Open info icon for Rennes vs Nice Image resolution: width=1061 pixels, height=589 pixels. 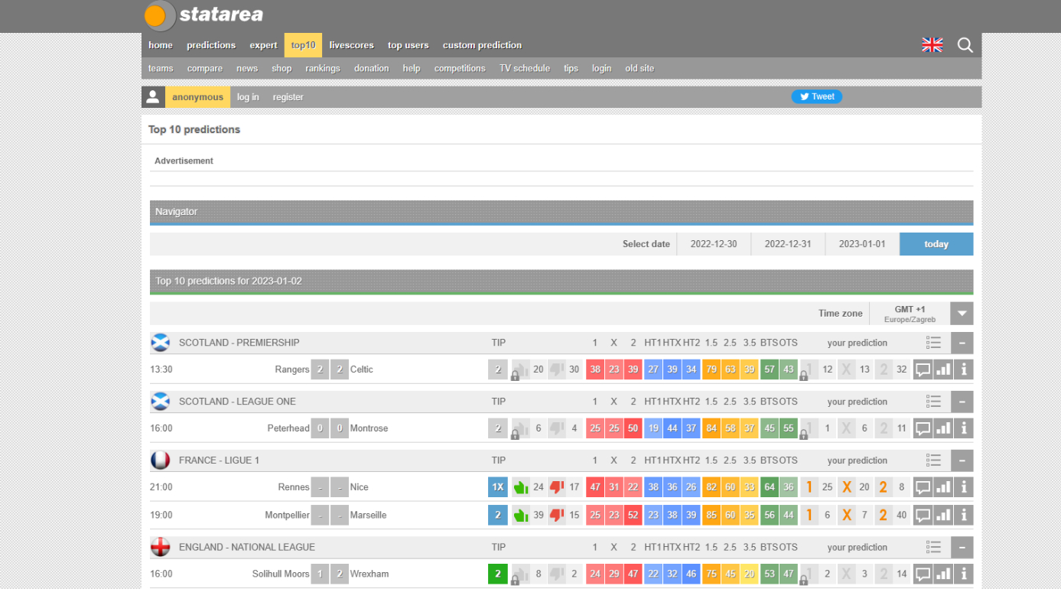click(x=964, y=487)
